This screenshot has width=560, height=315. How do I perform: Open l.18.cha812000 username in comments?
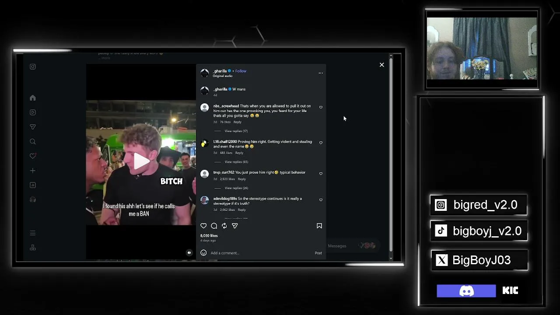(225, 142)
